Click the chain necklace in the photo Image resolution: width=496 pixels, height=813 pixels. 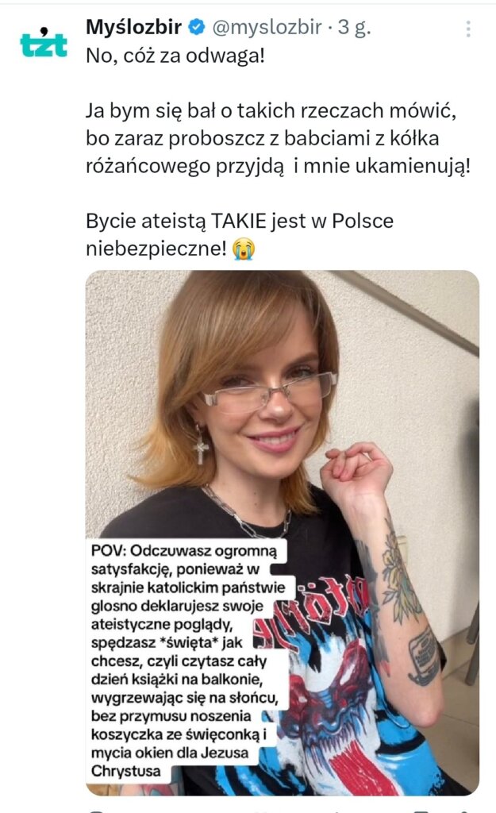244,512
